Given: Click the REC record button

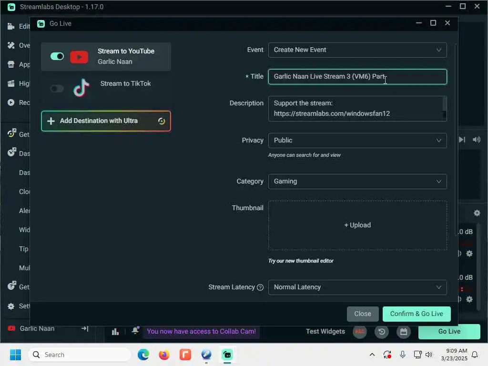Looking at the screenshot, I should 359,332.
